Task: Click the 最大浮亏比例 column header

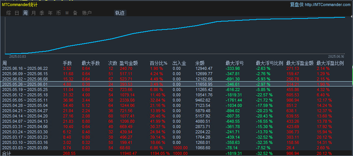Action: click(x=269, y=63)
